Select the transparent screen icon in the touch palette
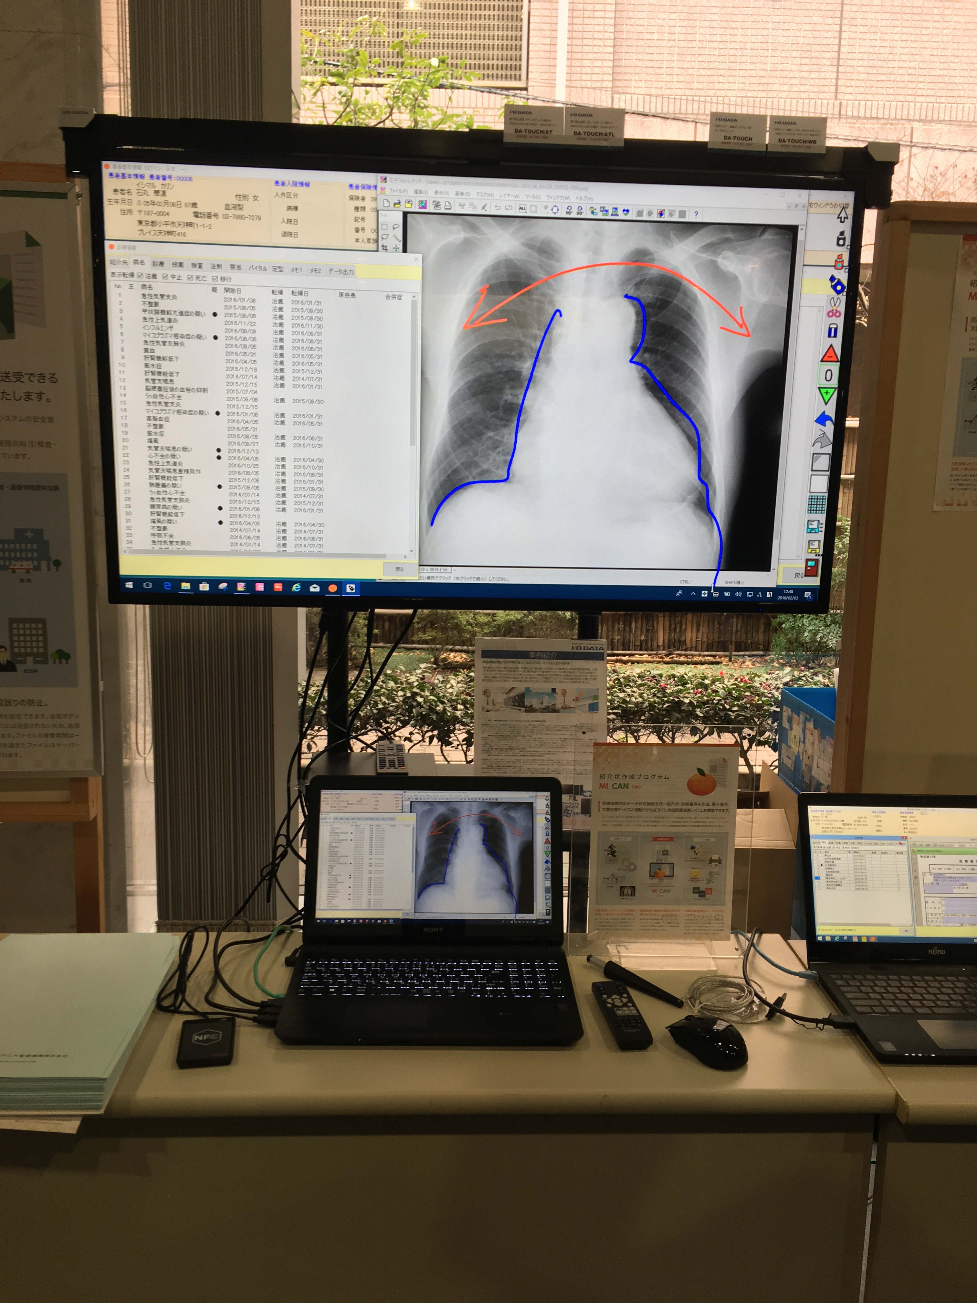977x1303 pixels. pos(820,462)
